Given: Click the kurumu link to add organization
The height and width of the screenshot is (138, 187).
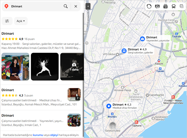Looking at the screenshot, I should [x=38, y=135].
